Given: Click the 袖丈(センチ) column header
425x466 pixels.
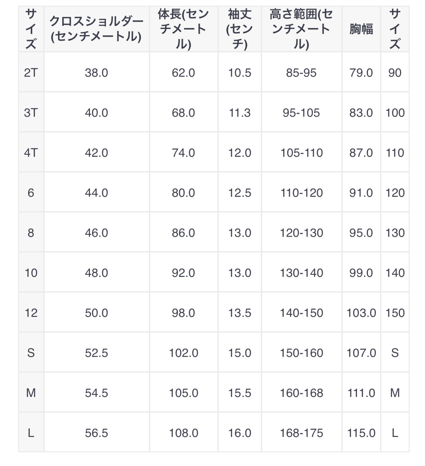Looking at the screenshot, I should click(x=239, y=29).
